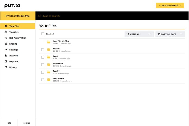The image size is (189, 126).
Task: Click the Settings gear icon
Action: coord(6,49)
